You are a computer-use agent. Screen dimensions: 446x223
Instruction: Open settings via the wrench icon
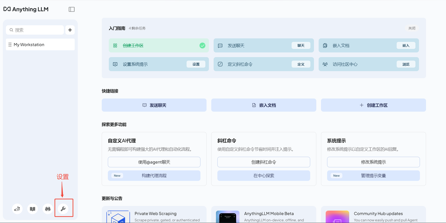[x=63, y=209]
